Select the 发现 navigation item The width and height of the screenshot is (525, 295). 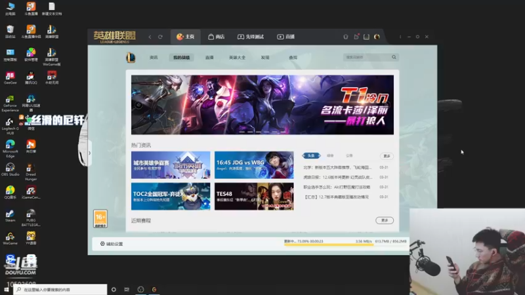[x=265, y=58]
